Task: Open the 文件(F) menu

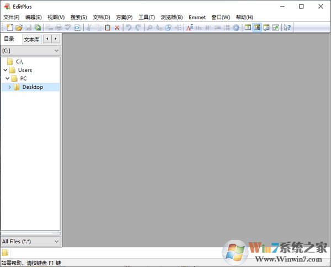Action: [x=12, y=17]
